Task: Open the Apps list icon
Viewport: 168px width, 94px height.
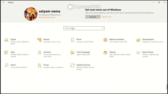Action: [x=6, y=53]
